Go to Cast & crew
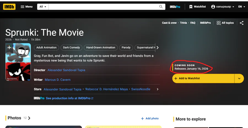248x128 pixels. click(169, 23)
